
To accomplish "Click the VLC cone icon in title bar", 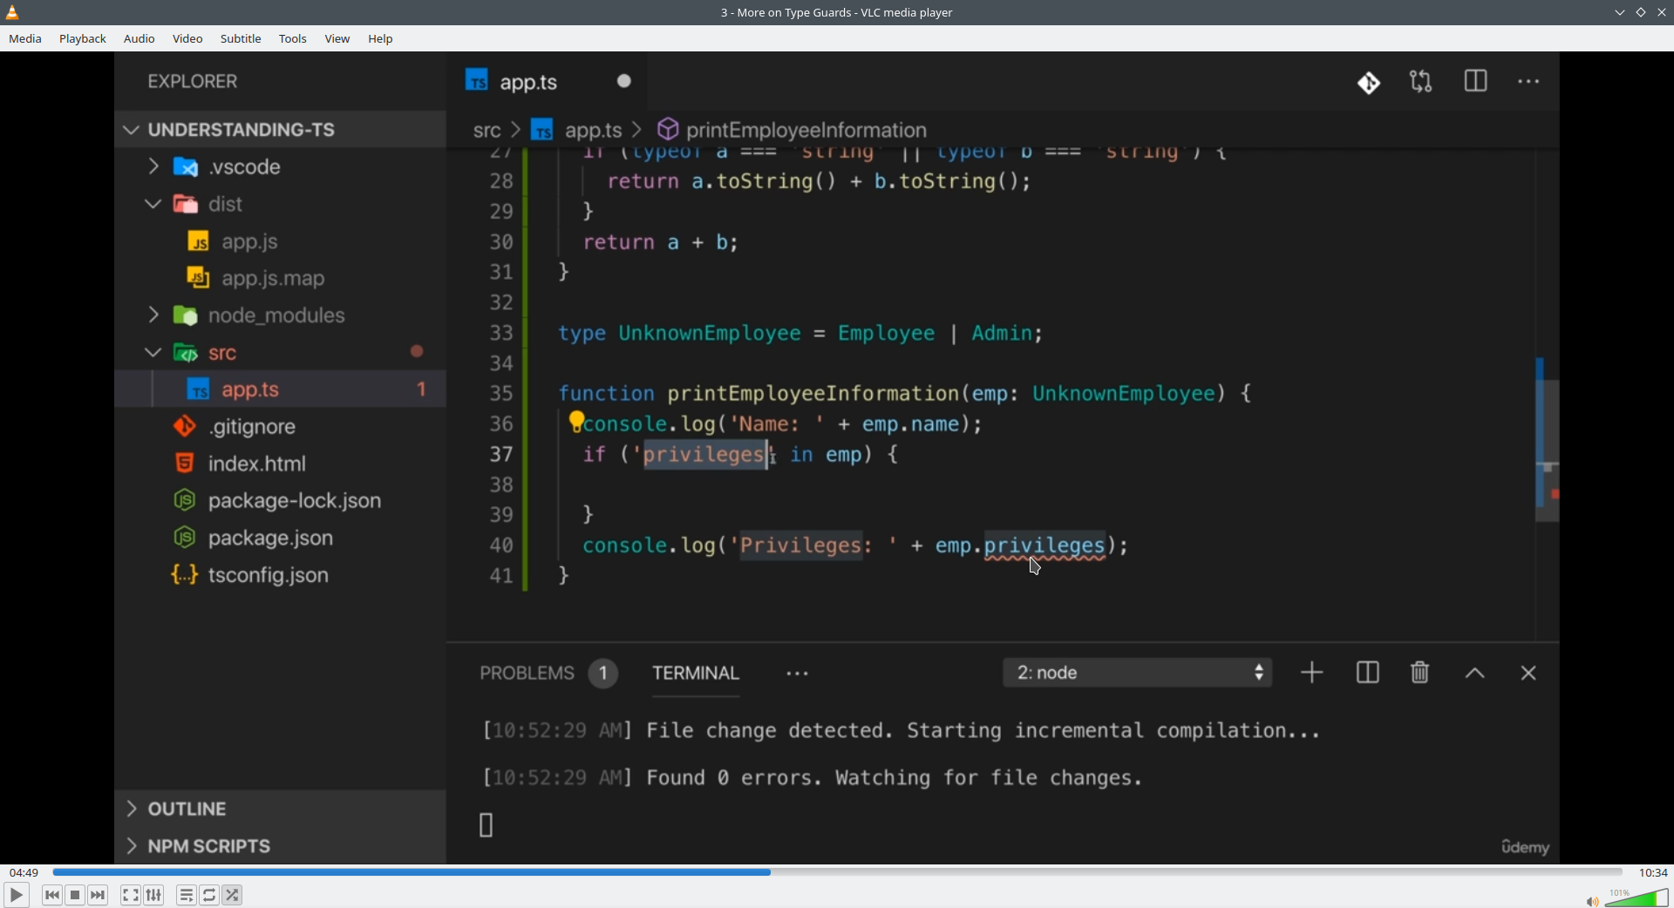I will [x=13, y=12].
